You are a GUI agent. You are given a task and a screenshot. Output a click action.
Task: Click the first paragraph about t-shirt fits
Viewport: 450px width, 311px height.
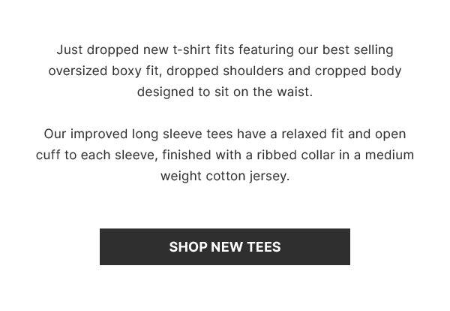[225, 71]
